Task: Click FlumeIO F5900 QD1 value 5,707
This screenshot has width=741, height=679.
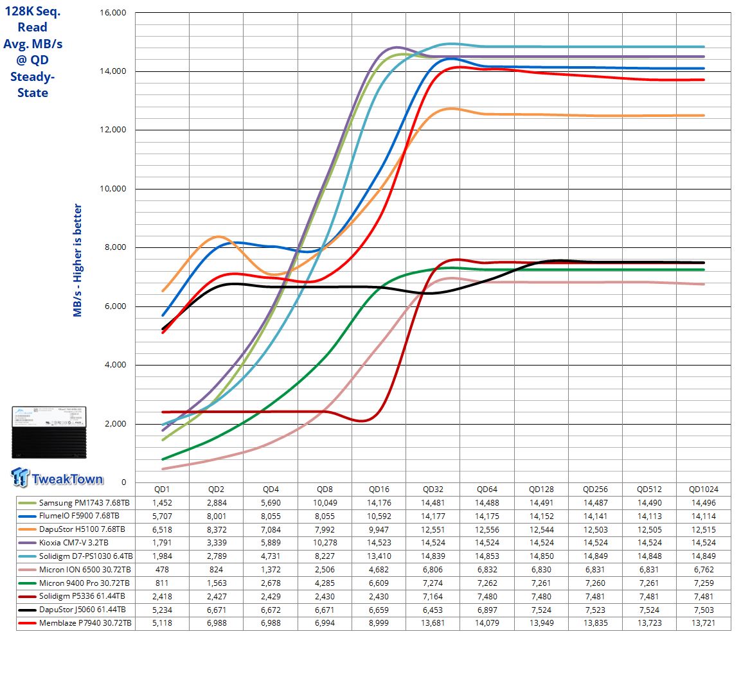Action: coord(162,516)
